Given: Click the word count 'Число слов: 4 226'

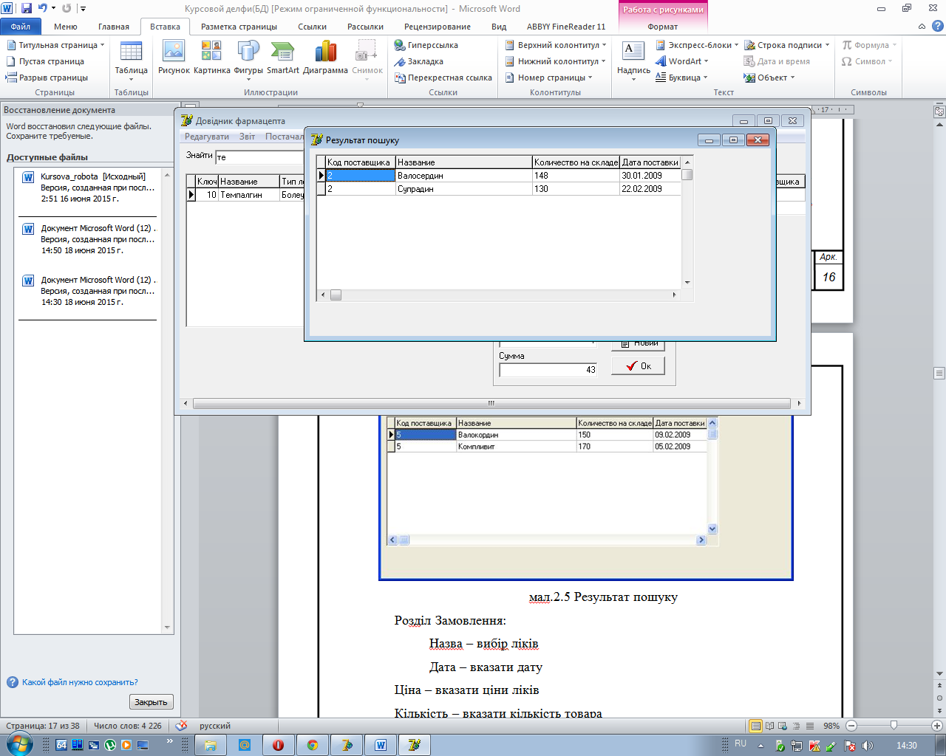Looking at the screenshot, I should (x=128, y=726).
